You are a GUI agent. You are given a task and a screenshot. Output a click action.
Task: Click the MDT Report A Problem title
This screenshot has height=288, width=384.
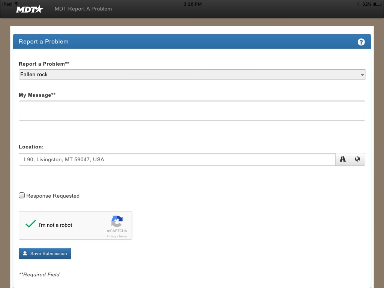pos(83,9)
